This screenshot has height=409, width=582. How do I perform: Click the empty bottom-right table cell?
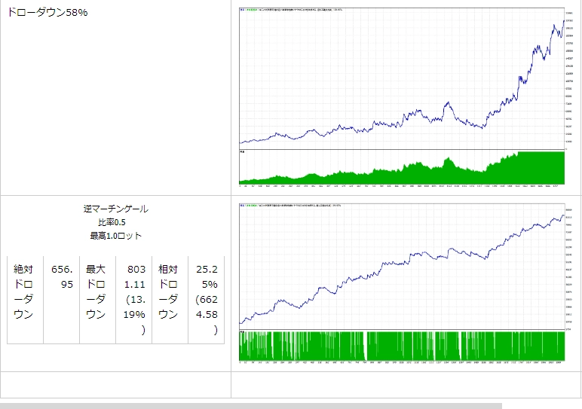(403, 384)
